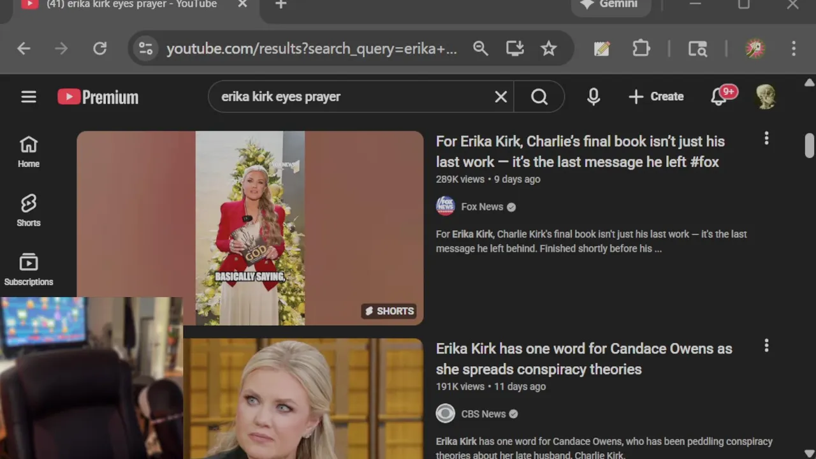Screen dimensions: 816x459
Task: Click scrollbar down arrow
Action: point(810,453)
